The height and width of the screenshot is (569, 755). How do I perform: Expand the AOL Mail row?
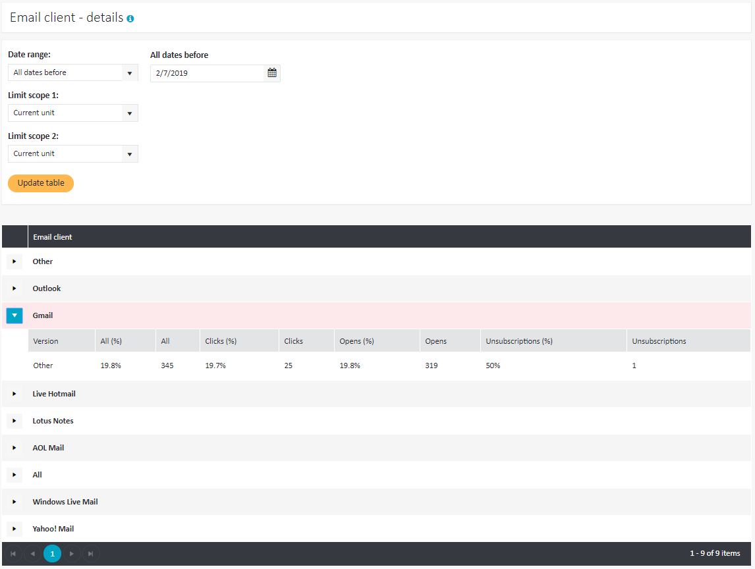tap(14, 448)
